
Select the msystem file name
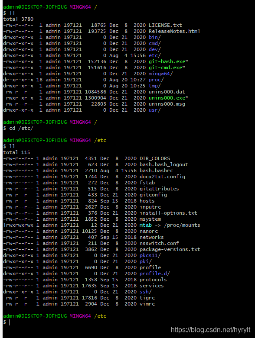coord(150,219)
